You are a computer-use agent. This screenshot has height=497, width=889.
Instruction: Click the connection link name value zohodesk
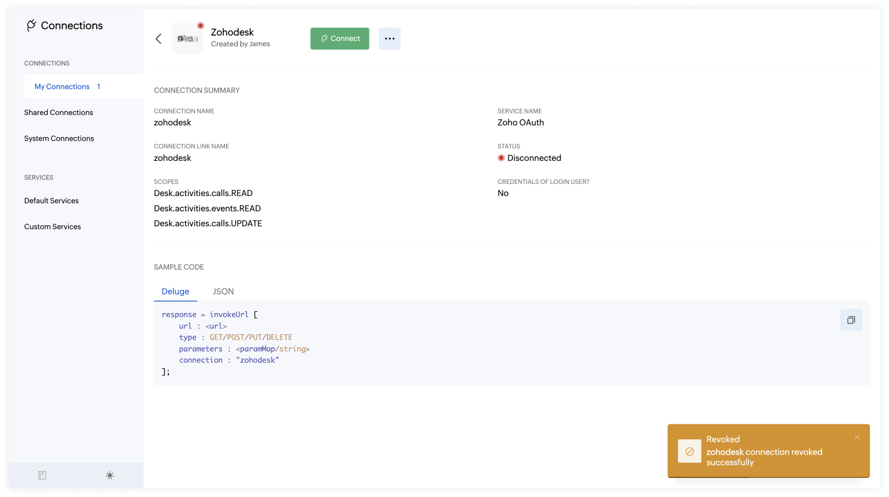coord(172,158)
